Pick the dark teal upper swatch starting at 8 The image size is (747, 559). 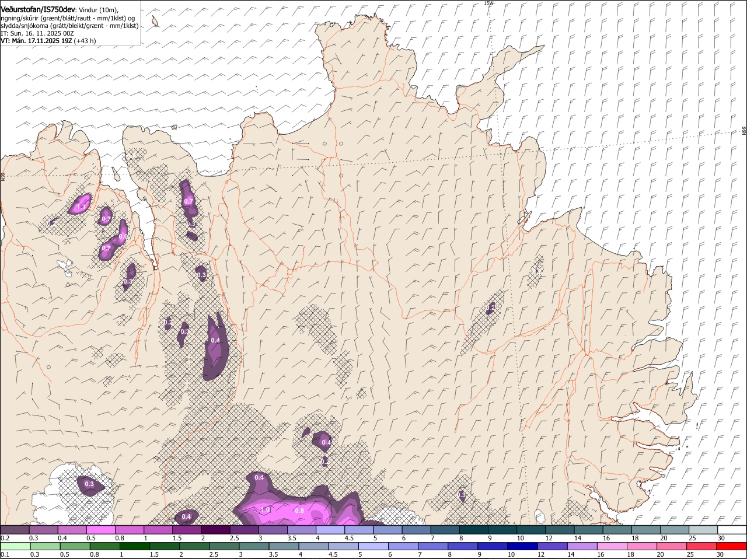click(474, 530)
